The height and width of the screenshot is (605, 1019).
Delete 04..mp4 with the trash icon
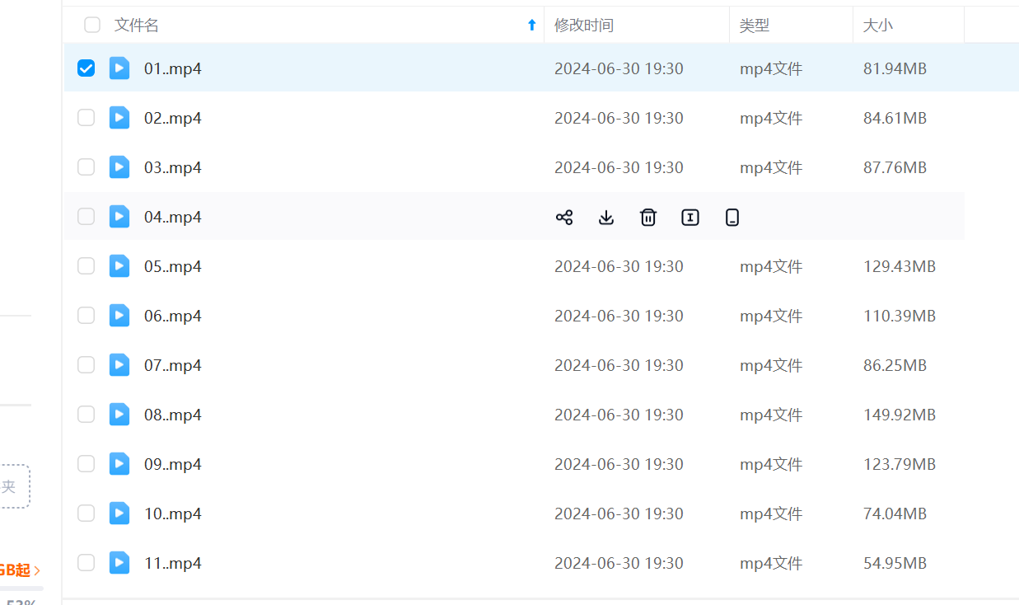tap(648, 218)
